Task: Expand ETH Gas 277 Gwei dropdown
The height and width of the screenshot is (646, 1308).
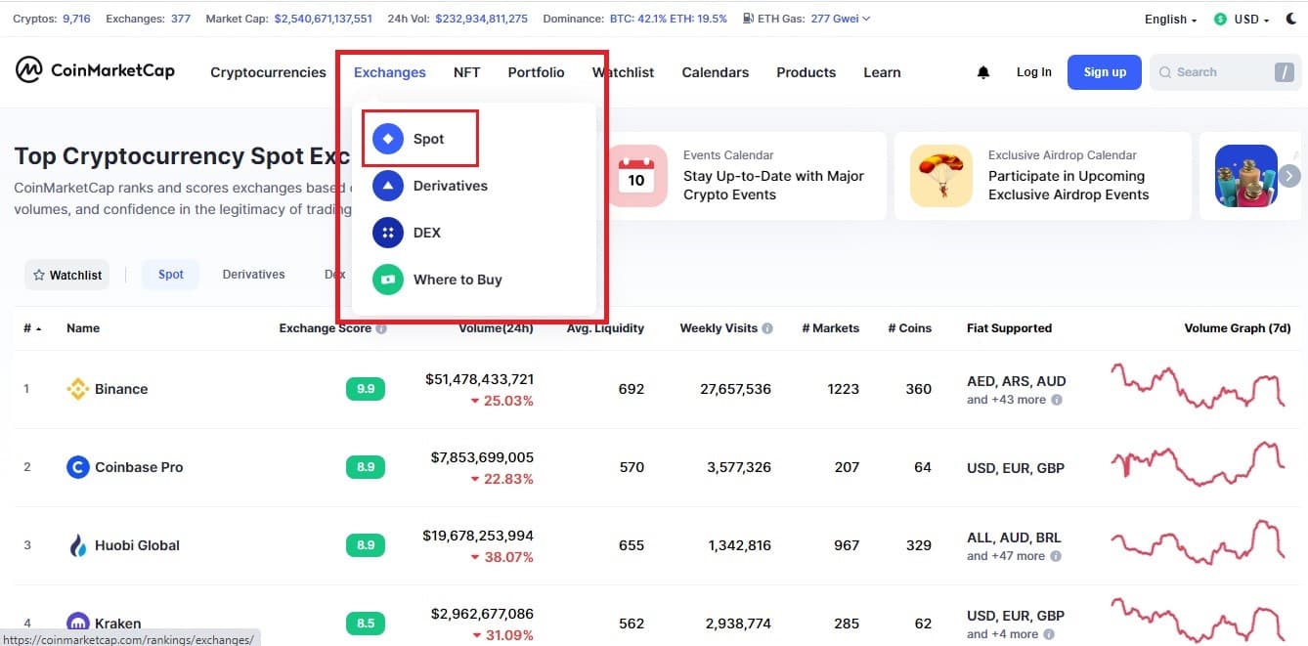Action: click(841, 19)
